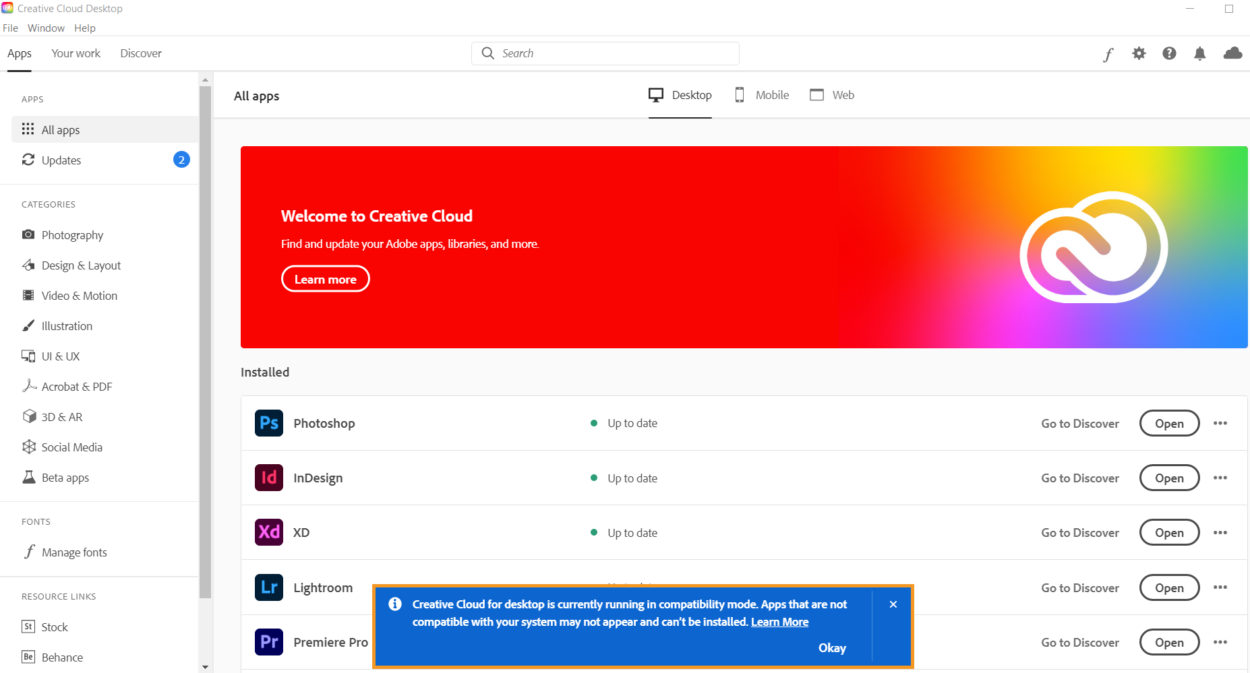Click the Adobe XD app icon
Screen dimensions: 1250x673
(x=268, y=532)
